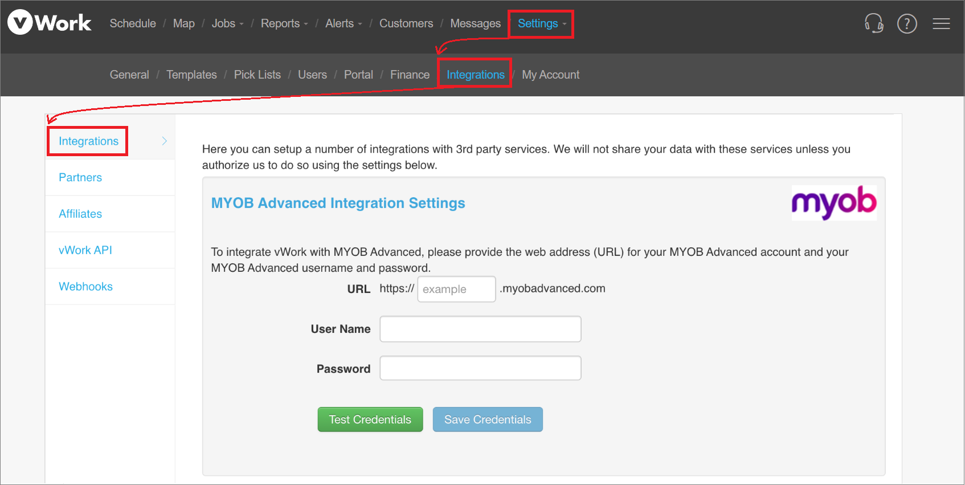This screenshot has height=485, width=965.
Task: Open the headset support icon
Action: tap(873, 23)
